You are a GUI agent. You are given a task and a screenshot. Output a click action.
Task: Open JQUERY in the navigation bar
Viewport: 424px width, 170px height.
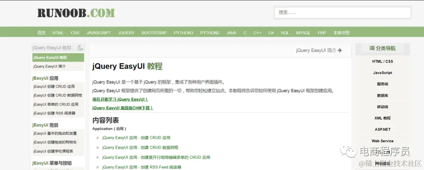(x=126, y=33)
